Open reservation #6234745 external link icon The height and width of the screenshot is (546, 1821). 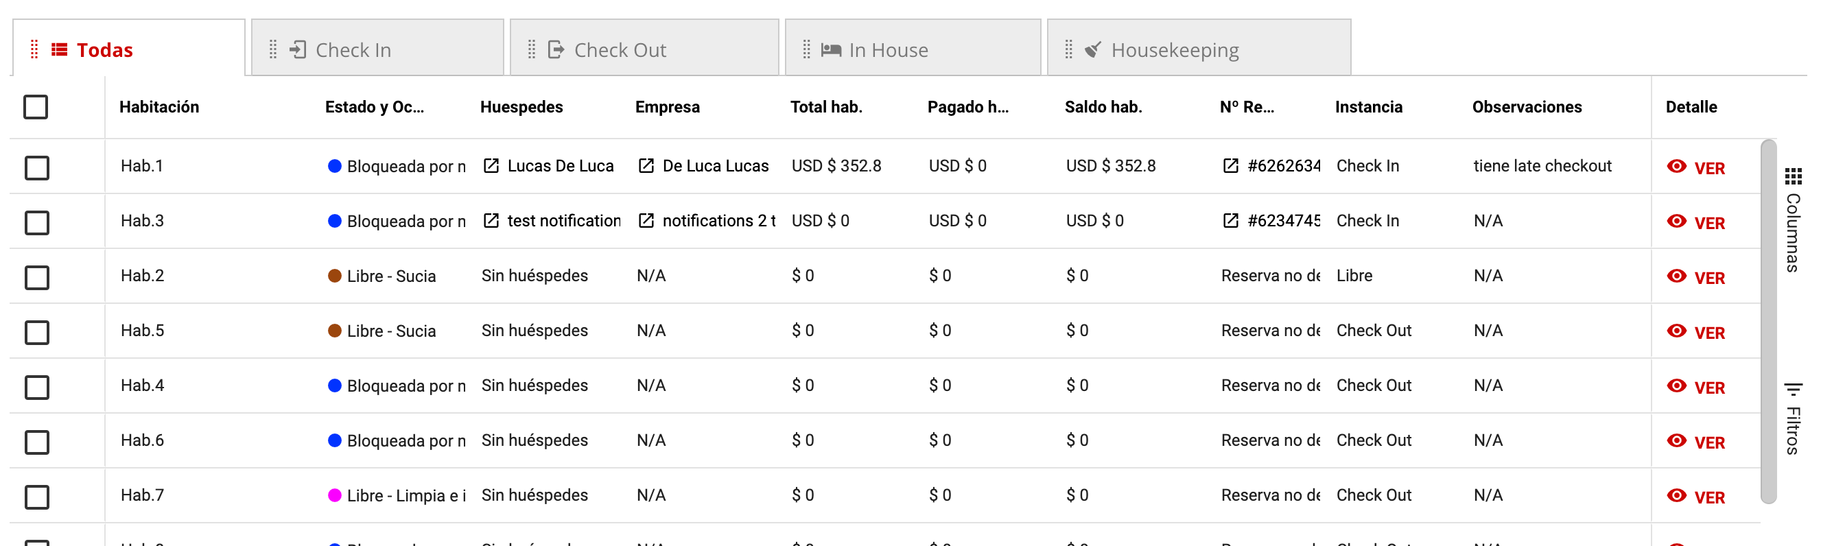[1230, 221]
